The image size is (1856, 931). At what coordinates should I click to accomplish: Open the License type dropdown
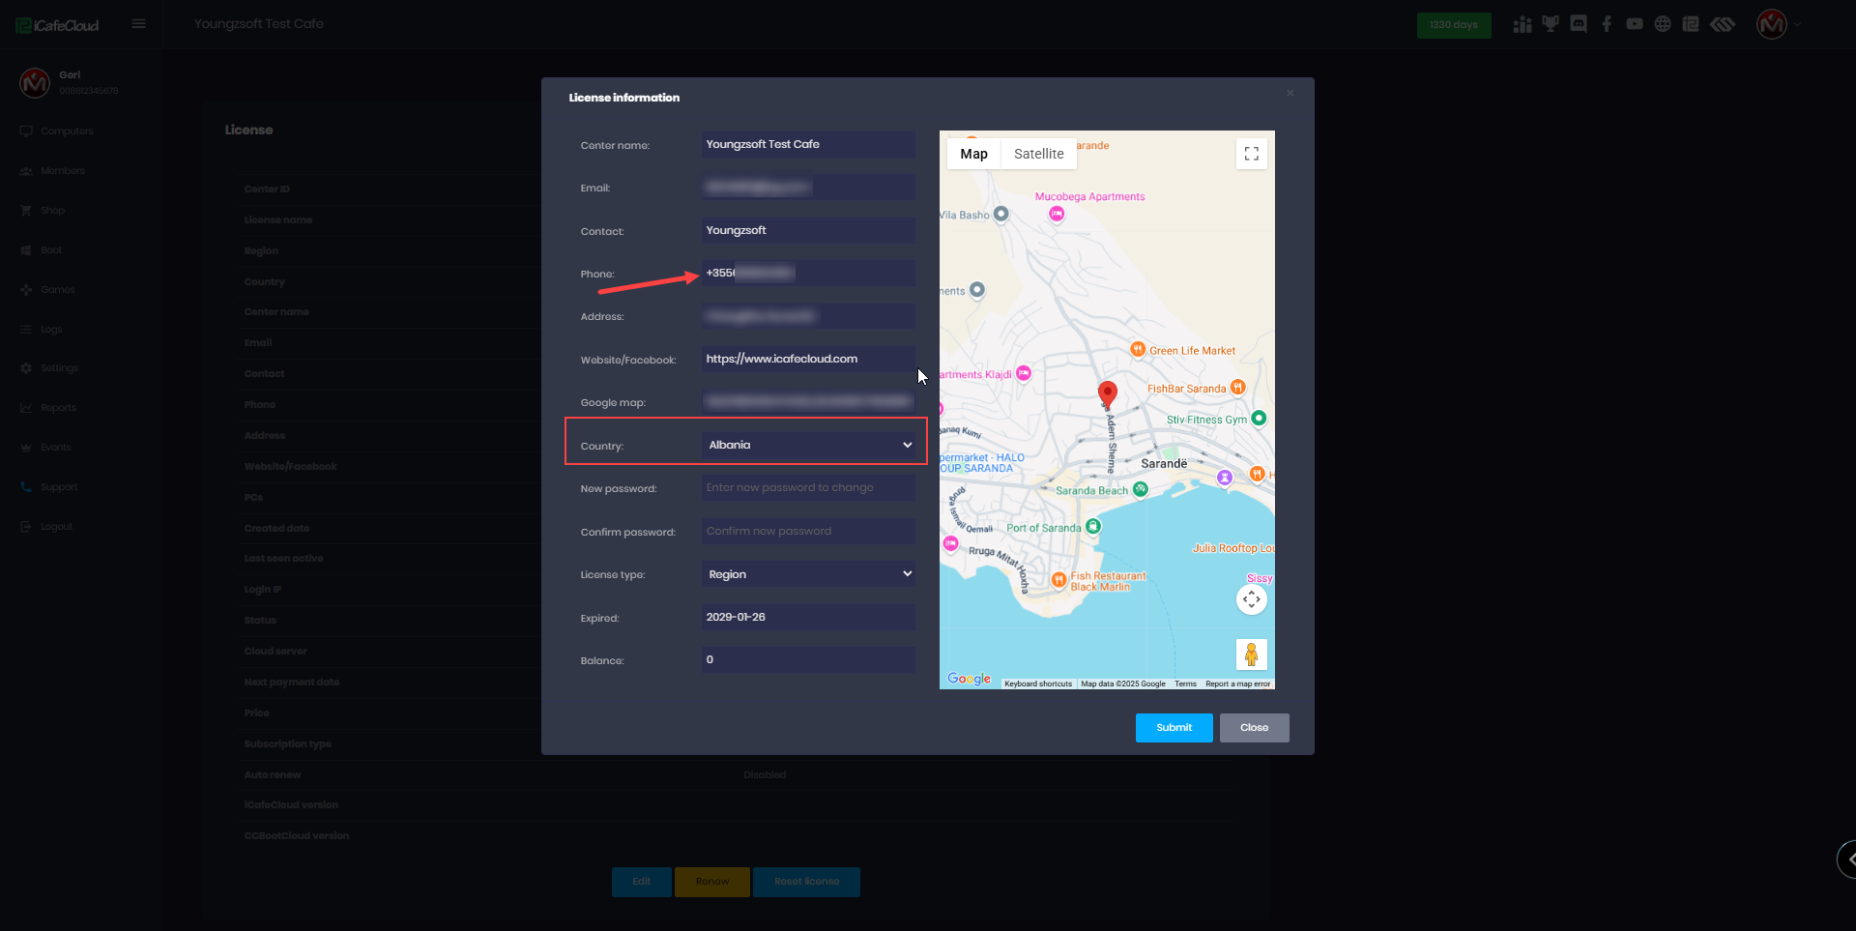808,574
